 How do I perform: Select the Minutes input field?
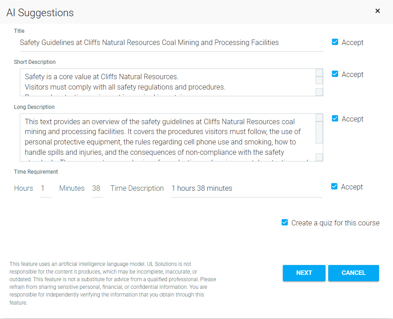97,189
